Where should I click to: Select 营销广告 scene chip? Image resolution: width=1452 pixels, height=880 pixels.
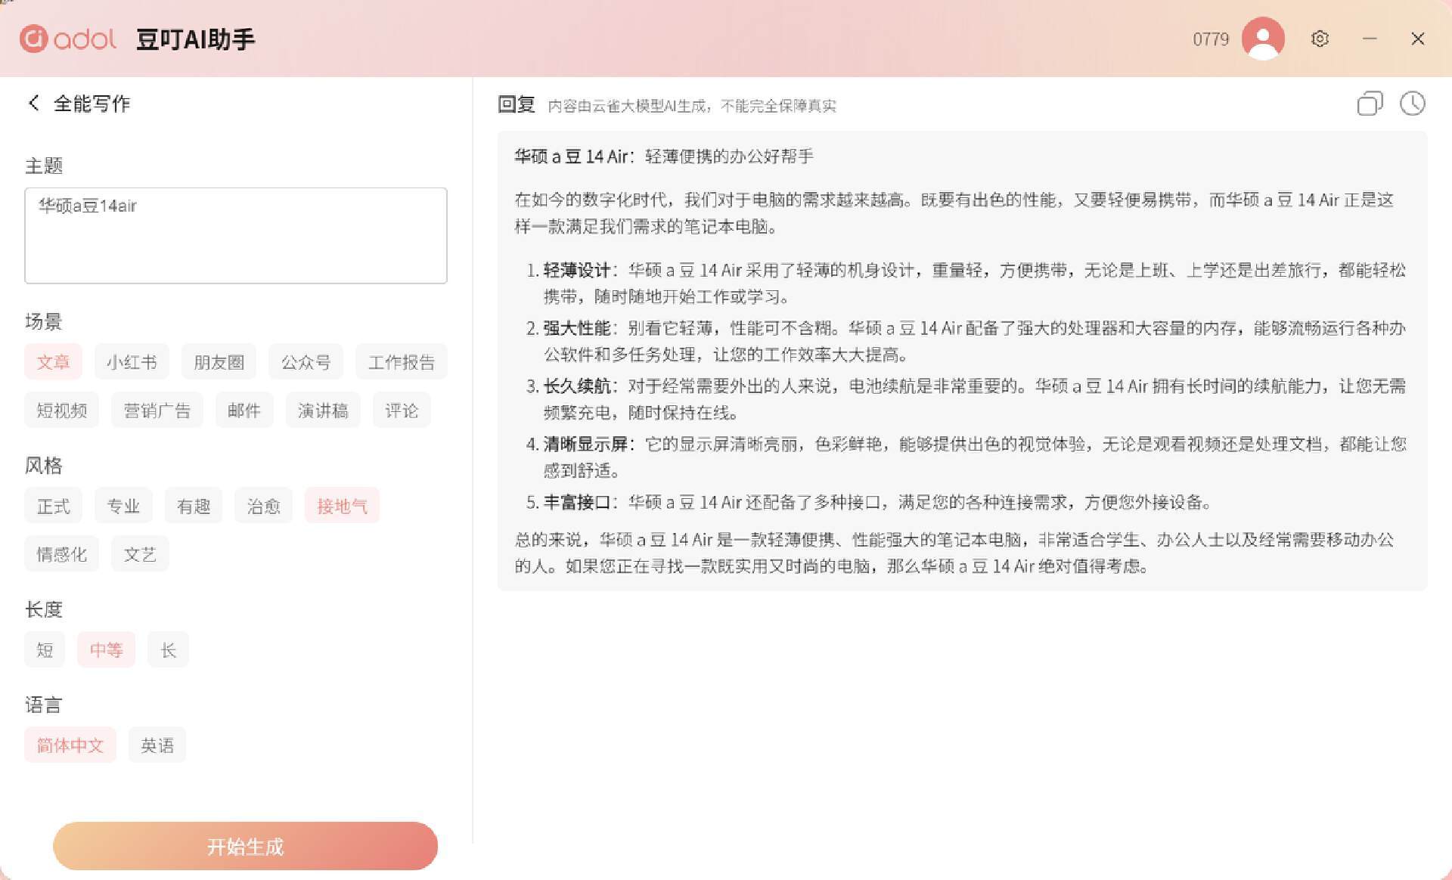157,411
